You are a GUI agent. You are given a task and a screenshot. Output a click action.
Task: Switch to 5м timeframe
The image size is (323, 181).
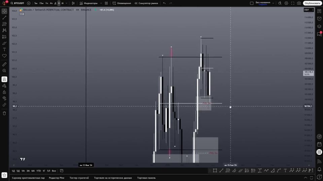(36, 3)
